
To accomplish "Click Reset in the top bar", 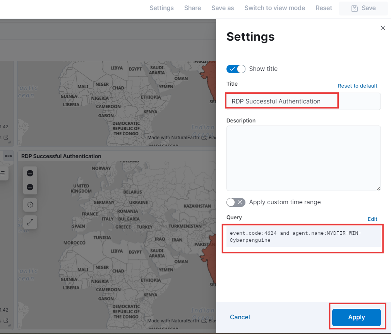I will tap(324, 8).
